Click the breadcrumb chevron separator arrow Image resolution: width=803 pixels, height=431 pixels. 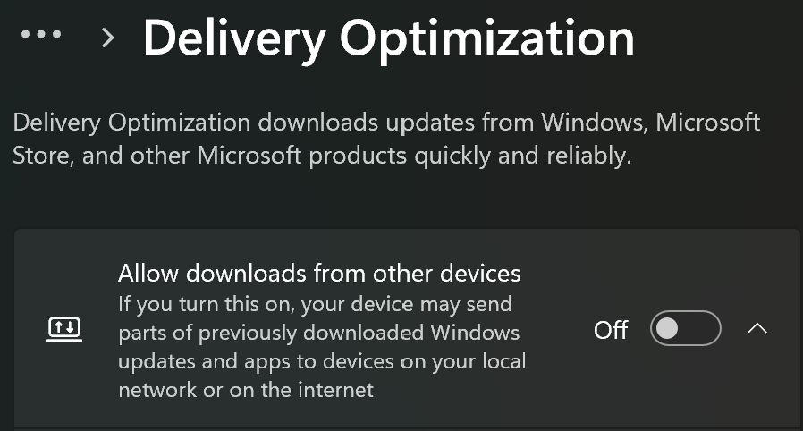(x=108, y=37)
